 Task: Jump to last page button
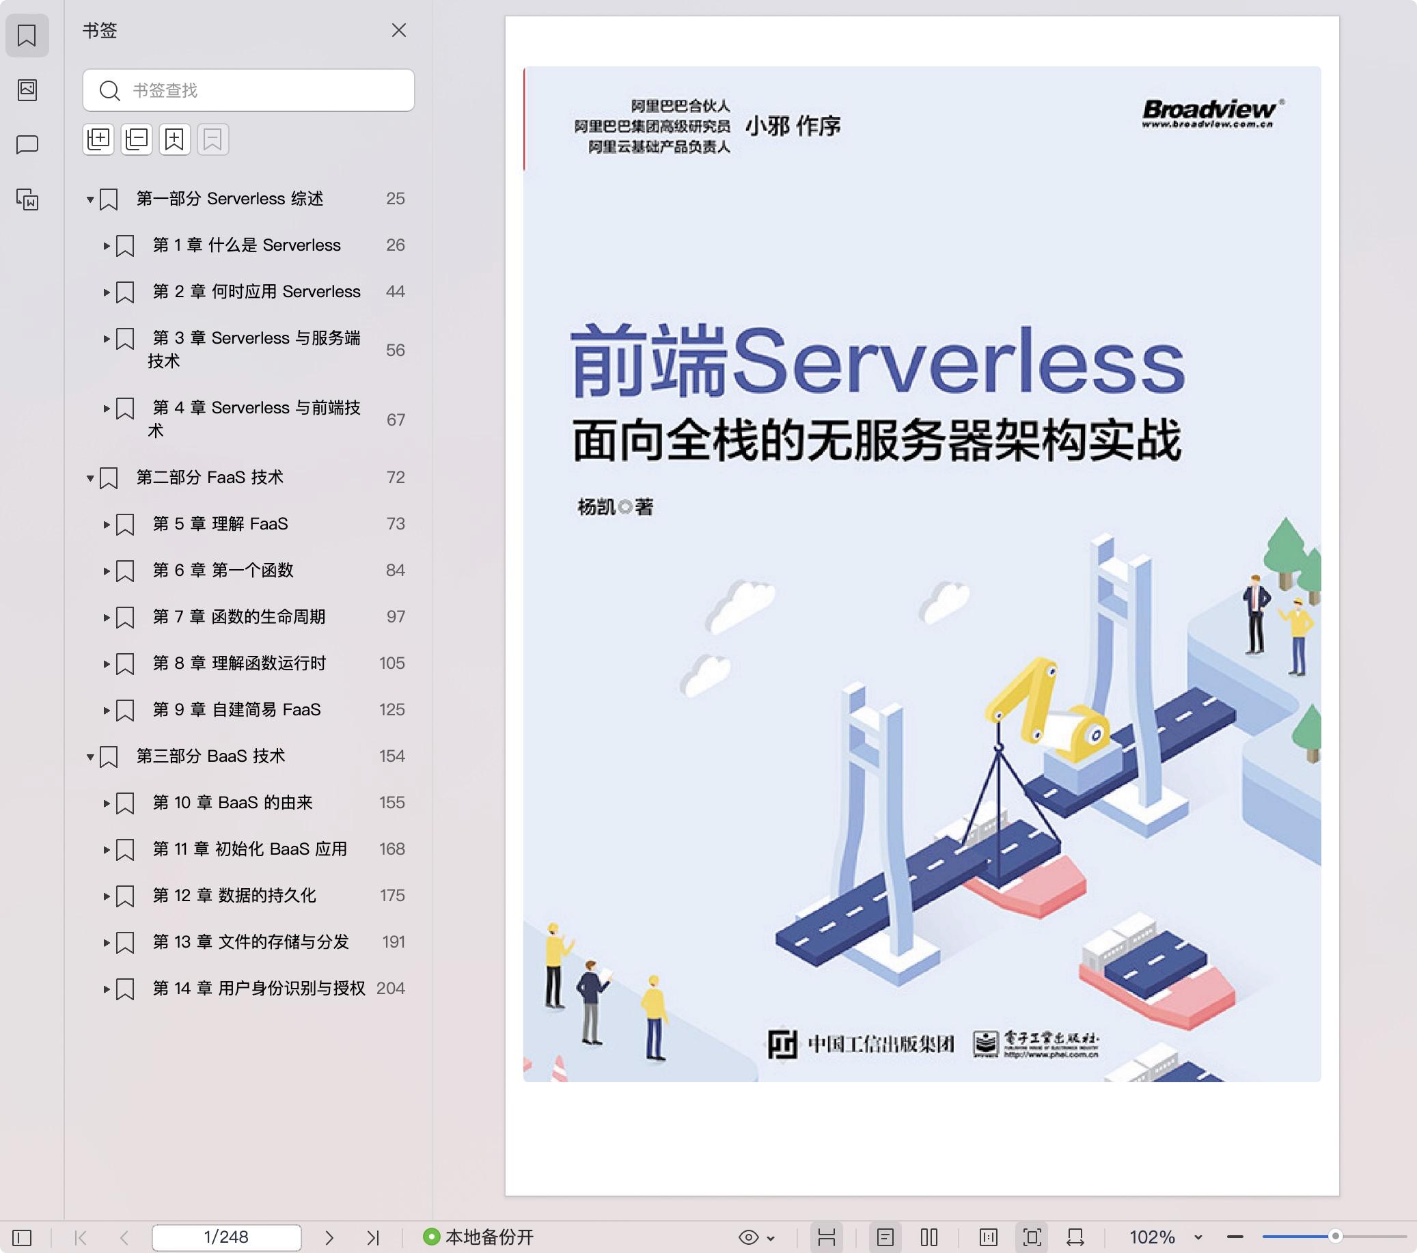(373, 1237)
